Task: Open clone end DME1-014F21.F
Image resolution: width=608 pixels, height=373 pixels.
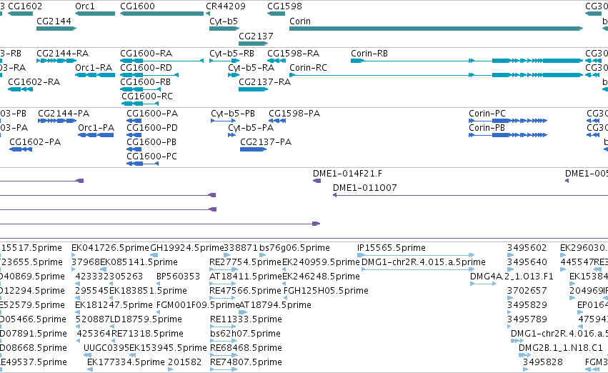Action: tap(317, 181)
